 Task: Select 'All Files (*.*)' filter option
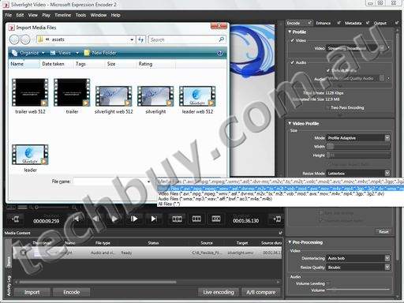pyautogui.click(x=169, y=204)
